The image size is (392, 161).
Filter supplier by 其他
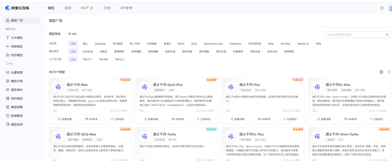[x=319, y=44]
